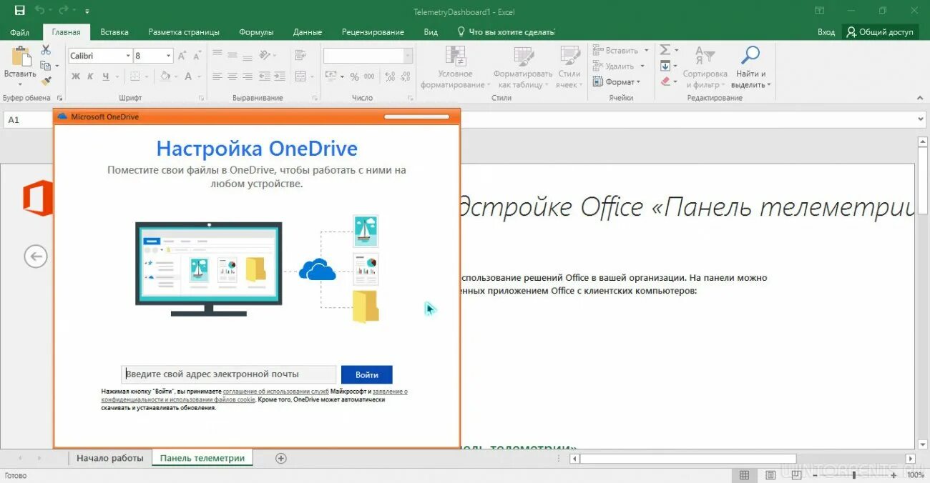This screenshot has width=930, height=483.
Task: Switch to the Формулы ribbon tab
Action: coord(256,31)
